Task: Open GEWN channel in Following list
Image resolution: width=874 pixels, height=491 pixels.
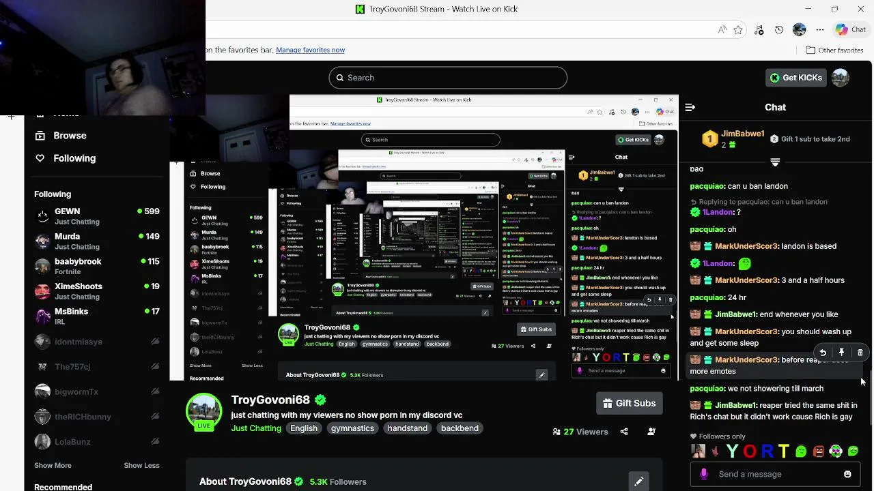Action: click(x=96, y=216)
